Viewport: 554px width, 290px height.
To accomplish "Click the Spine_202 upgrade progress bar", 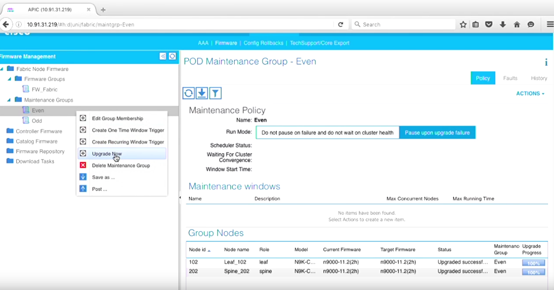I will coord(533,272).
